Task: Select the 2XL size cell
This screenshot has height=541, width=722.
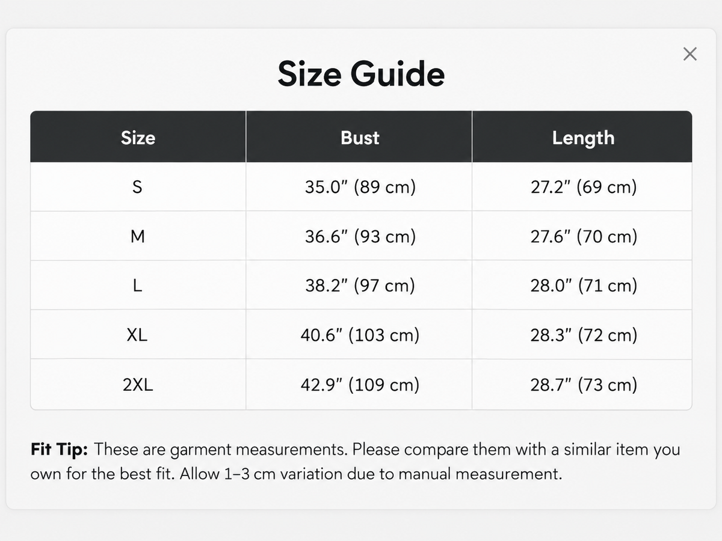Action: pyautogui.click(x=138, y=385)
